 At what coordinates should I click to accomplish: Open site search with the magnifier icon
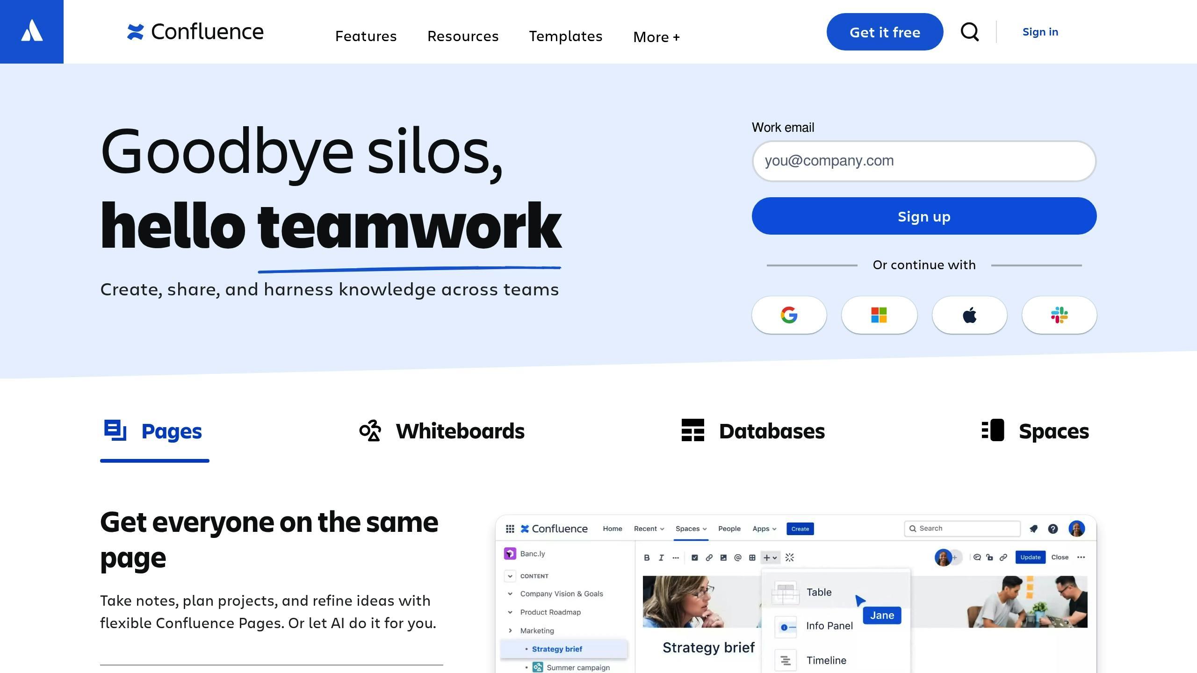pos(970,32)
